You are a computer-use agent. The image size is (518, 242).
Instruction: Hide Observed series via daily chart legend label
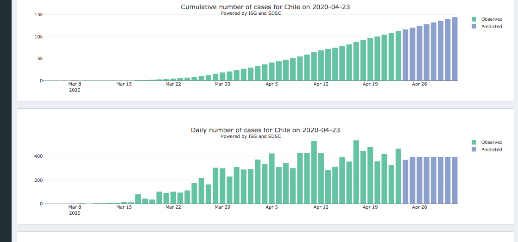(x=492, y=143)
